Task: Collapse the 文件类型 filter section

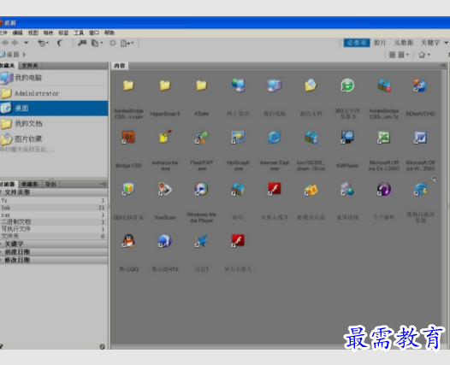Action: (54, 192)
